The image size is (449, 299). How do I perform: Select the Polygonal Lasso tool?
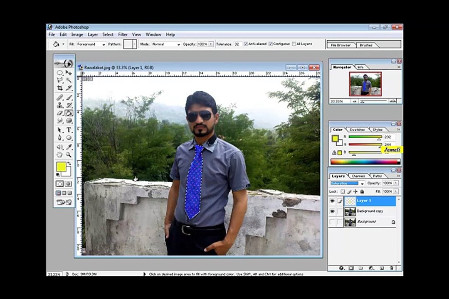60,80
